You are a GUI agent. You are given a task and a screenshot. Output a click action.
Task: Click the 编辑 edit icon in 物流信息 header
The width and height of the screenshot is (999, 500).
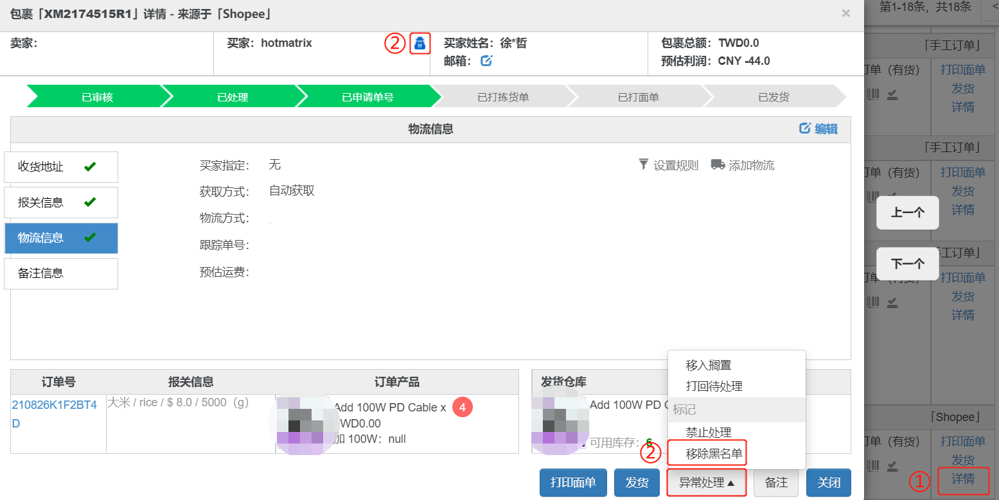coord(804,128)
